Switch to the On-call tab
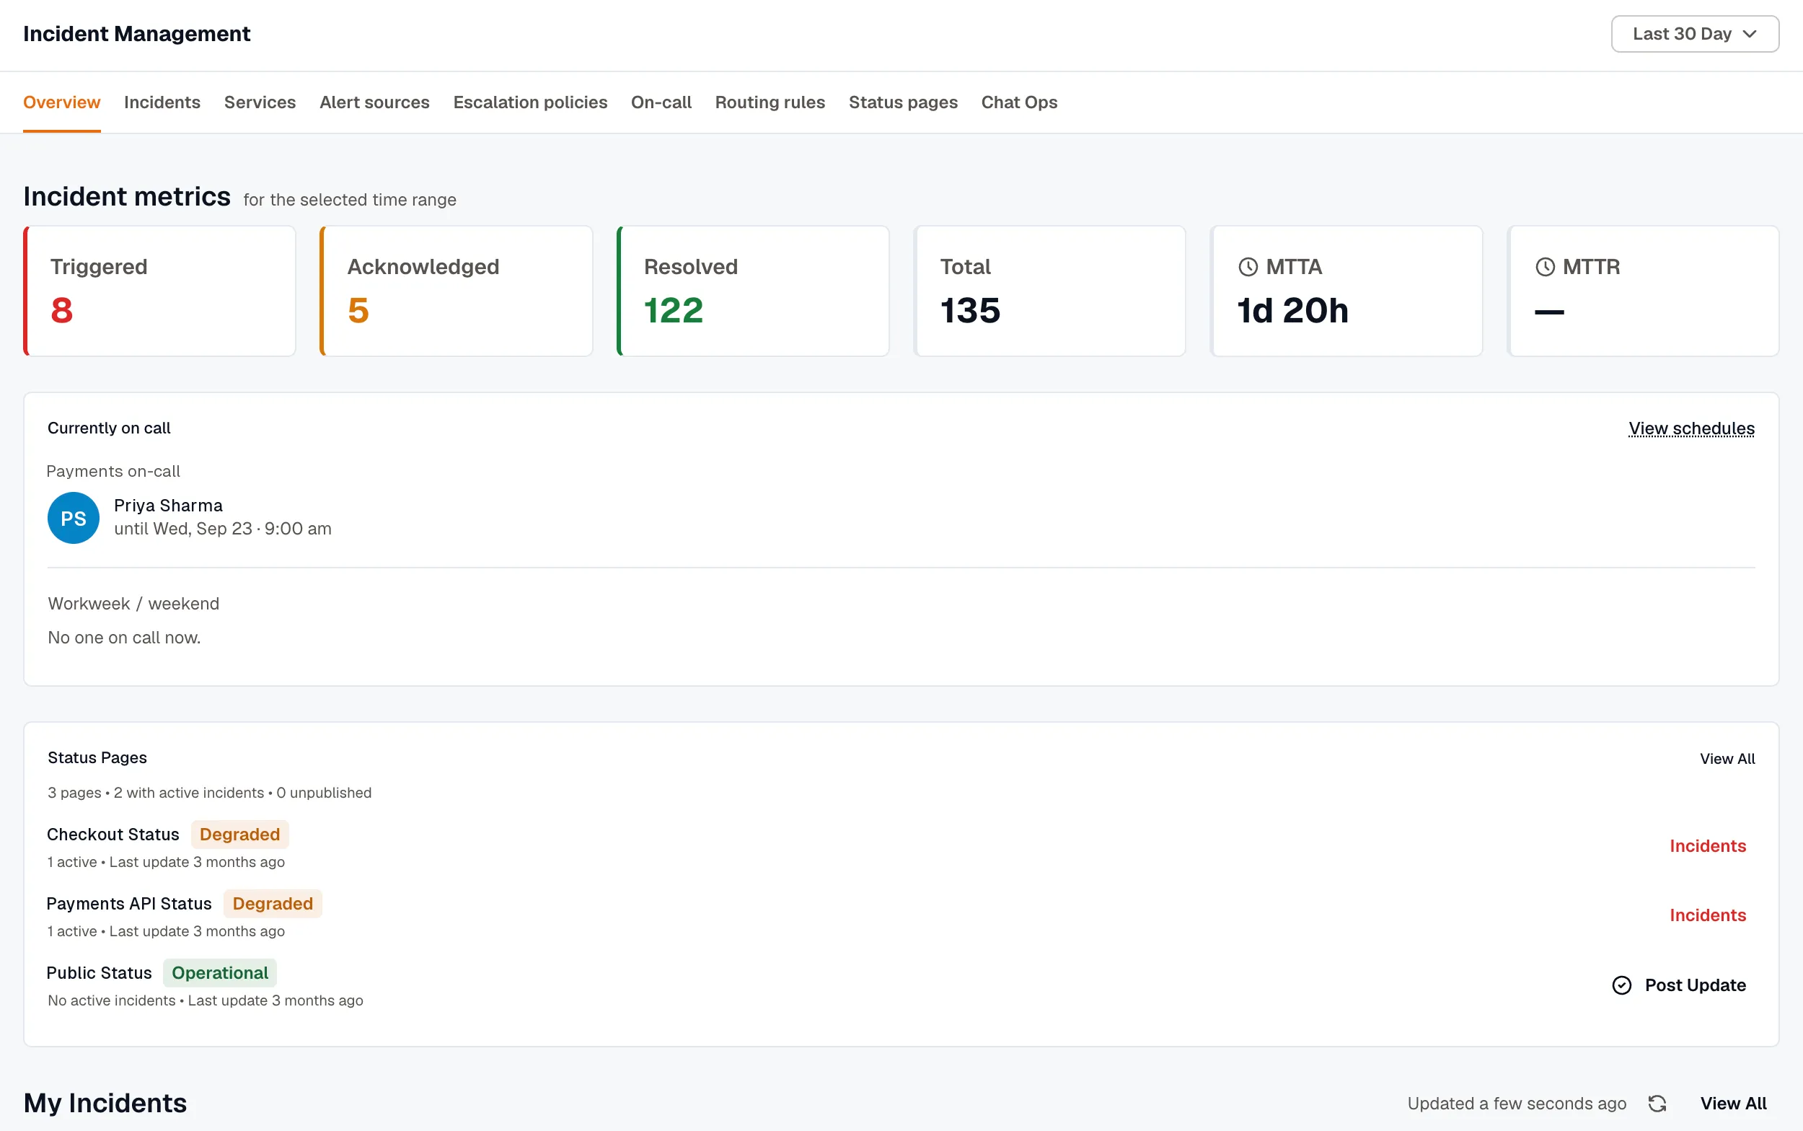Viewport: 1803px width, 1131px height. coord(661,102)
